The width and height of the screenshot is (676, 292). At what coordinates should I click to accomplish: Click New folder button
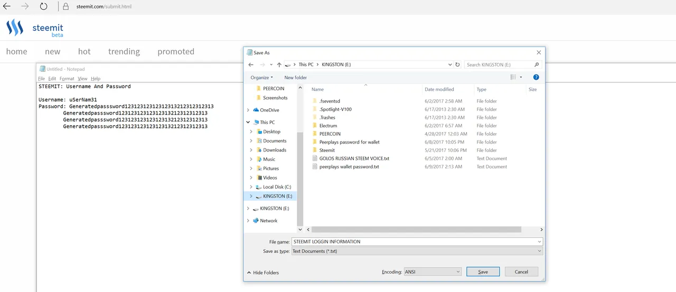click(296, 78)
